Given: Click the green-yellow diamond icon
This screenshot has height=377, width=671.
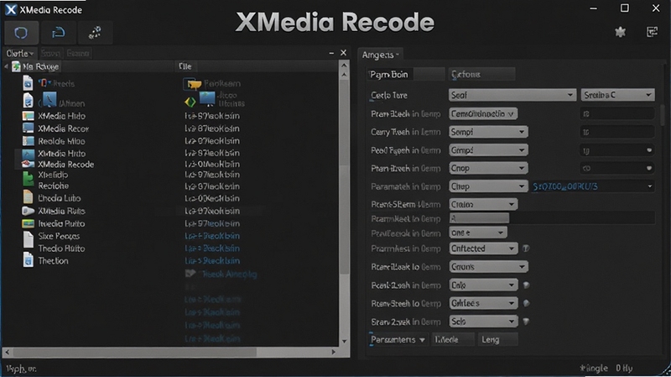Looking at the screenshot, I should tap(190, 102).
